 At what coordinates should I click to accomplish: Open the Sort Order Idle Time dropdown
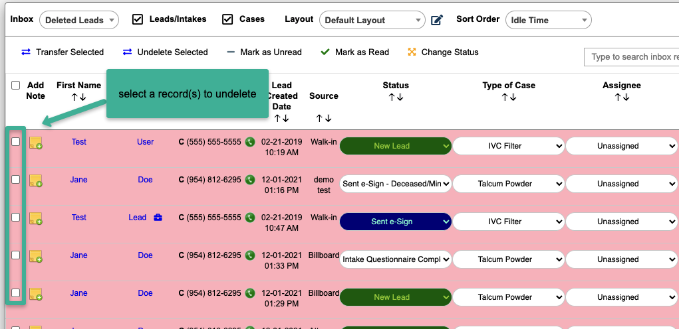(x=548, y=20)
